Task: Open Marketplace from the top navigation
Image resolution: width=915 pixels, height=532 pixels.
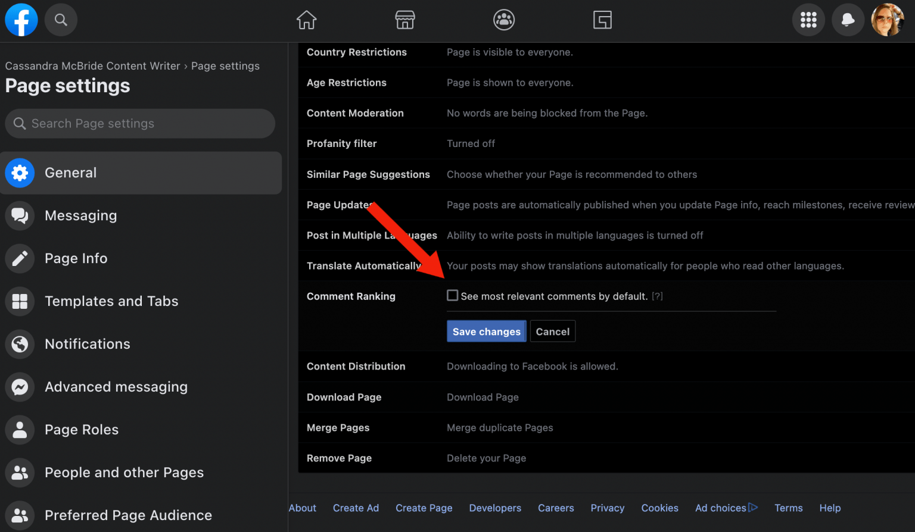Action: [x=405, y=20]
